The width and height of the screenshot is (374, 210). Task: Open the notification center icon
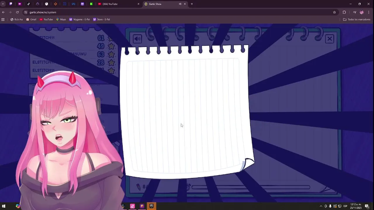tap(367, 206)
